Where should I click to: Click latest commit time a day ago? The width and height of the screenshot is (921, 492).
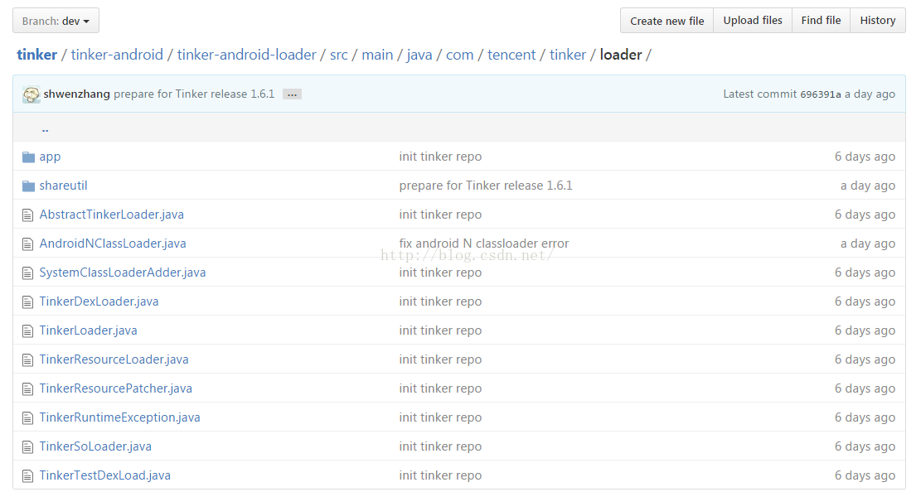870,94
